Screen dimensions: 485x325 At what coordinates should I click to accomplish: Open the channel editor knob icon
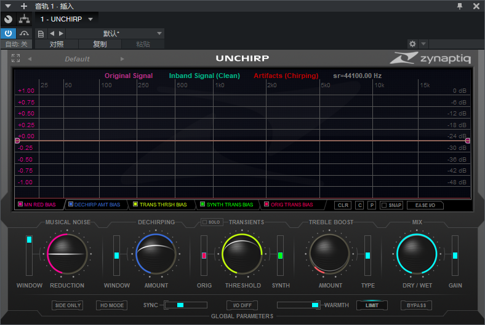click(9, 19)
